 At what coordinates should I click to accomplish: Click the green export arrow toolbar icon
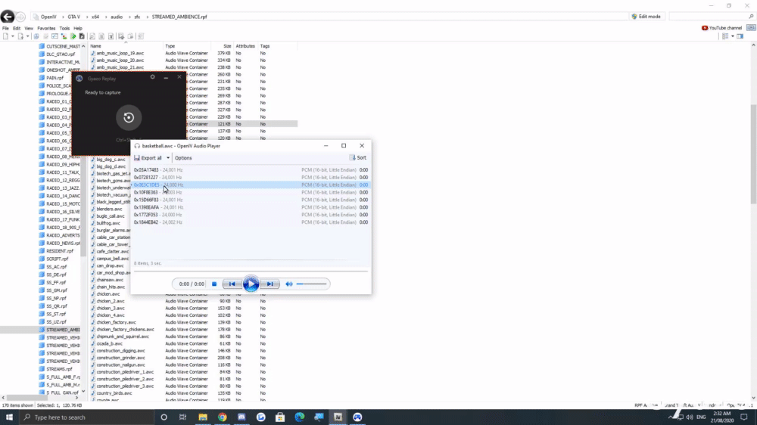pyautogui.click(x=73, y=36)
